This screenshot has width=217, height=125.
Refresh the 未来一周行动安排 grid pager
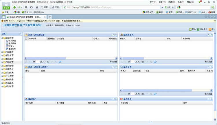click(60, 62)
